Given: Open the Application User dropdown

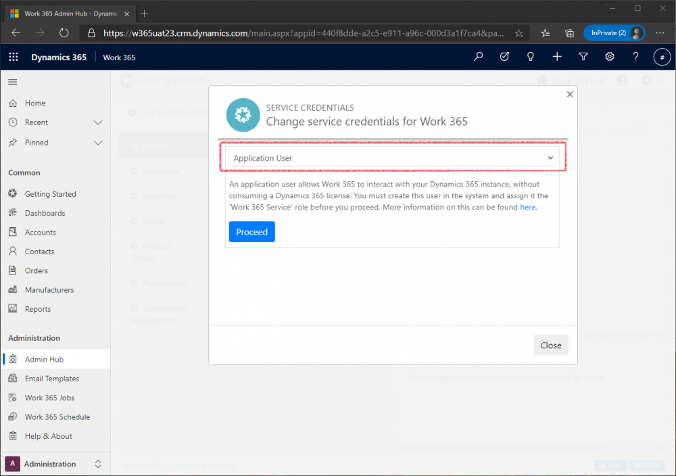Looking at the screenshot, I should tap(392, 158).
